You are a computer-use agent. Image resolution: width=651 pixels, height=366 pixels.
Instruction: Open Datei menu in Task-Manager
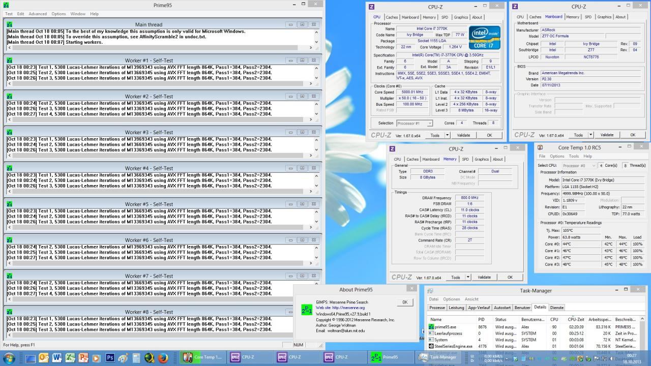pos(434,299)
